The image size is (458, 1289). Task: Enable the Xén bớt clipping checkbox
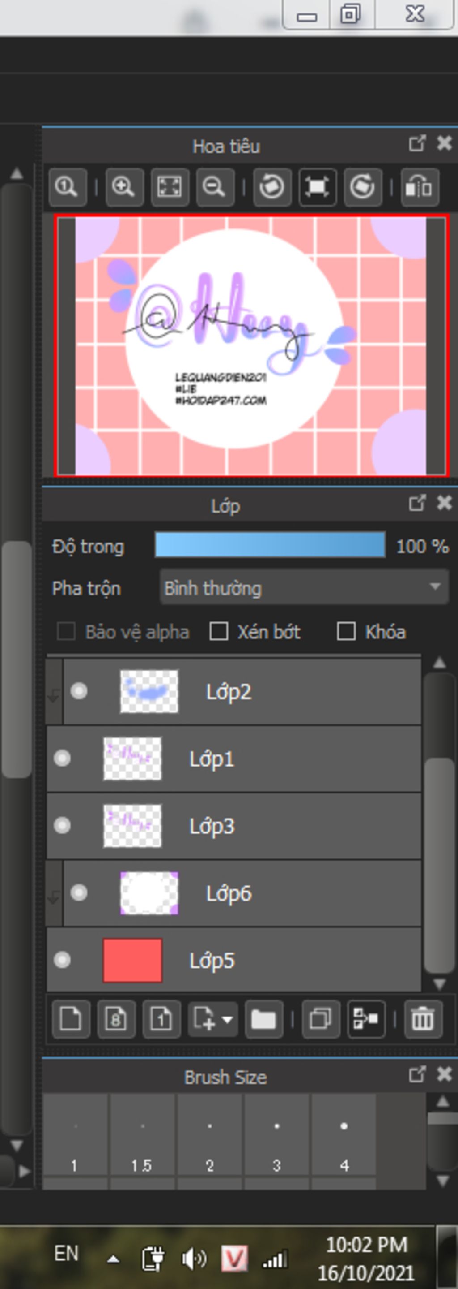(219, 631)
